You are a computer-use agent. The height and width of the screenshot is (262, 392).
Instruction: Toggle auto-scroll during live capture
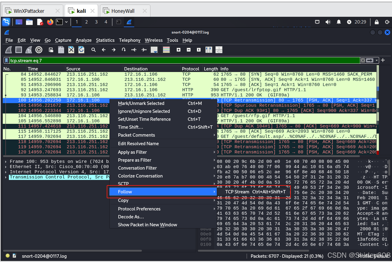point(154,50)
